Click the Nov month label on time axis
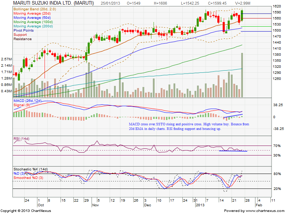This screenshot has height=213, width=285. 95,205
